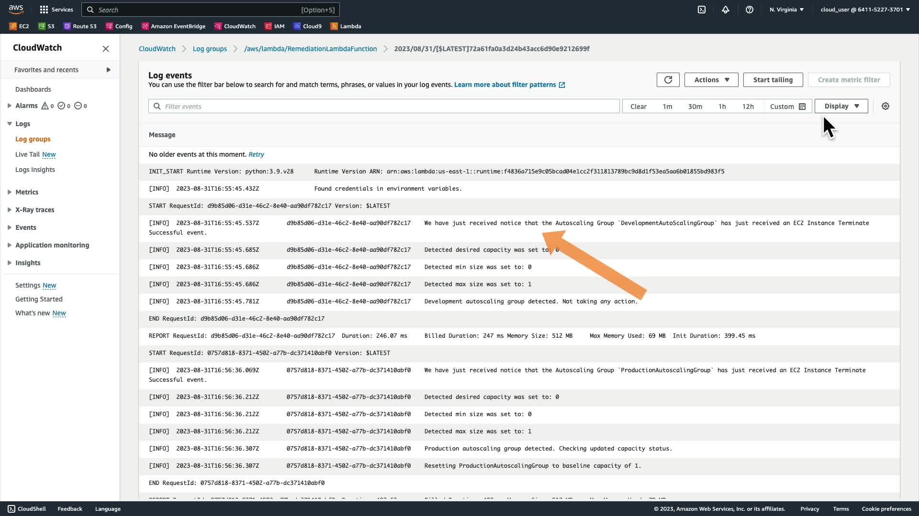Open the log display settings gear
919x516 pixels.
point(885,106)
